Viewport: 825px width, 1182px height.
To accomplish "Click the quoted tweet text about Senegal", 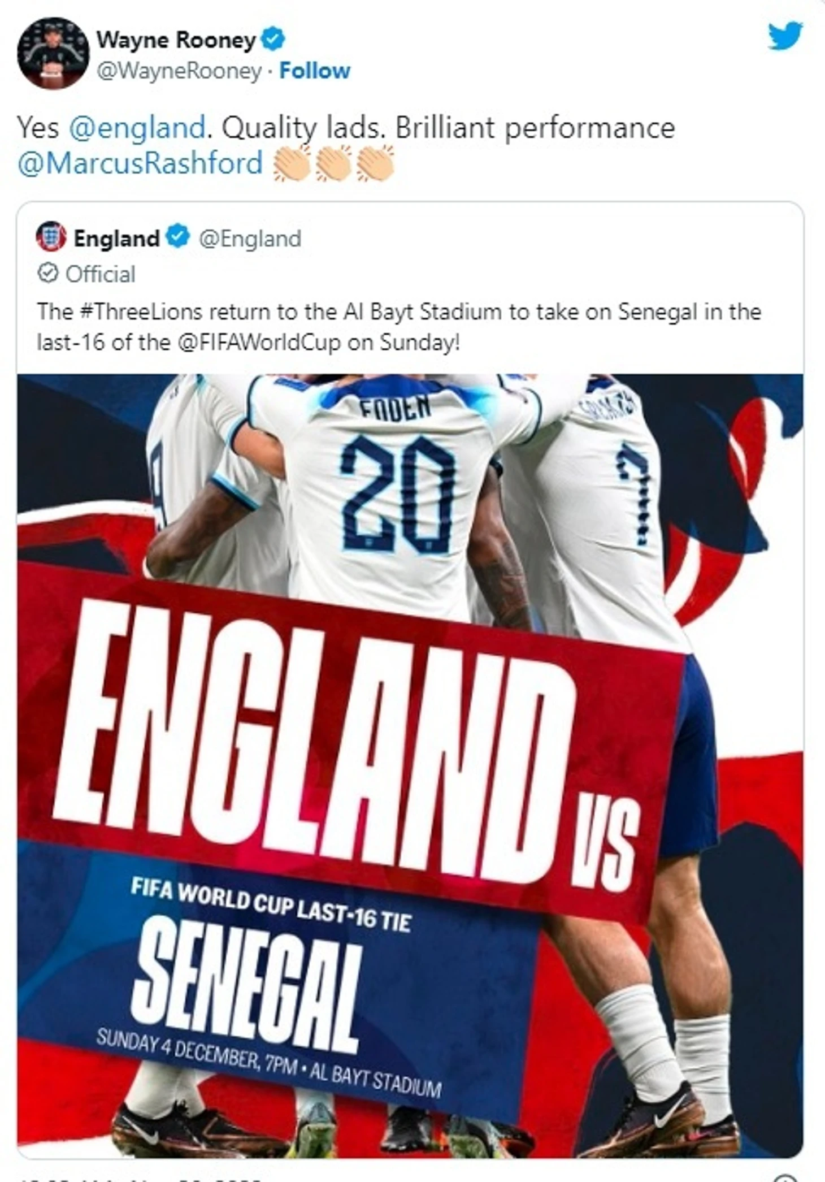I will tap(399, 327).
